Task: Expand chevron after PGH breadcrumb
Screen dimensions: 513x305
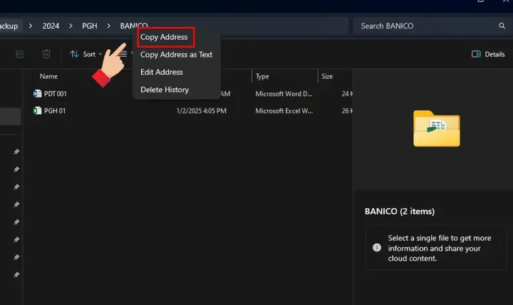Action: pyautogui.click(x=108, y=26)
